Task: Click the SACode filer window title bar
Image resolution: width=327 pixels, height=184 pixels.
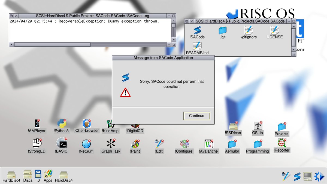Action: click(240, 21)
